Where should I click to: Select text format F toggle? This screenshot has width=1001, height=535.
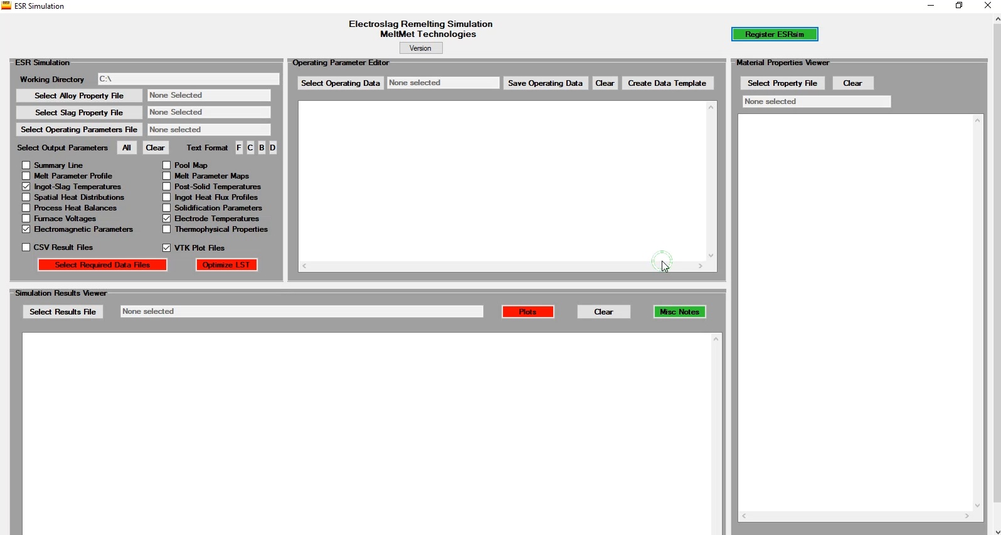tap(239, 148)
